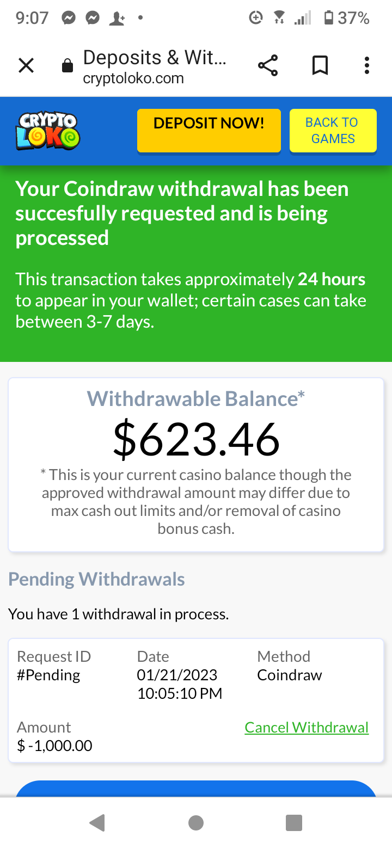The image size is (392, 849).
Task: Tap the blue button at page bottom
Action: (x=196, y=788)
